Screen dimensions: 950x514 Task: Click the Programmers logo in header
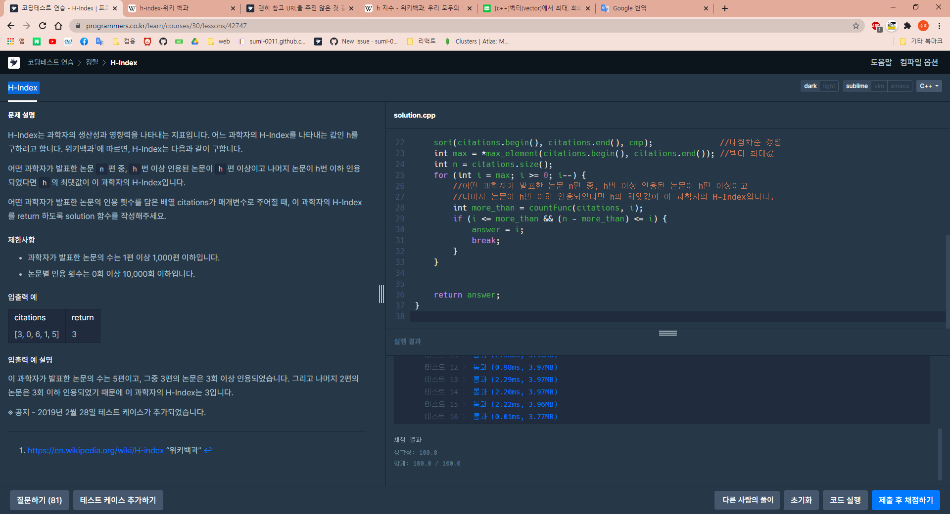click(x=14, y=62)
